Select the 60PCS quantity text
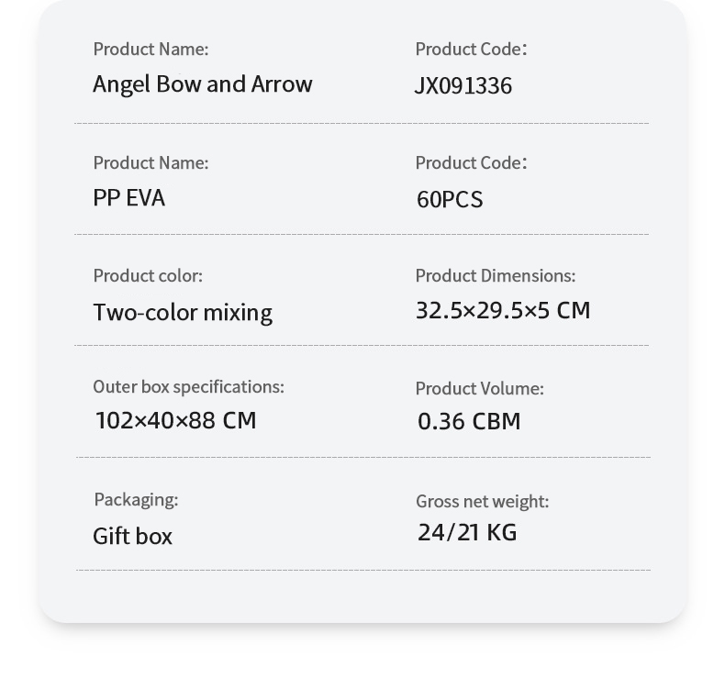Image resolution: width=725 pixels, height=700 pixels. pos(449,199)
